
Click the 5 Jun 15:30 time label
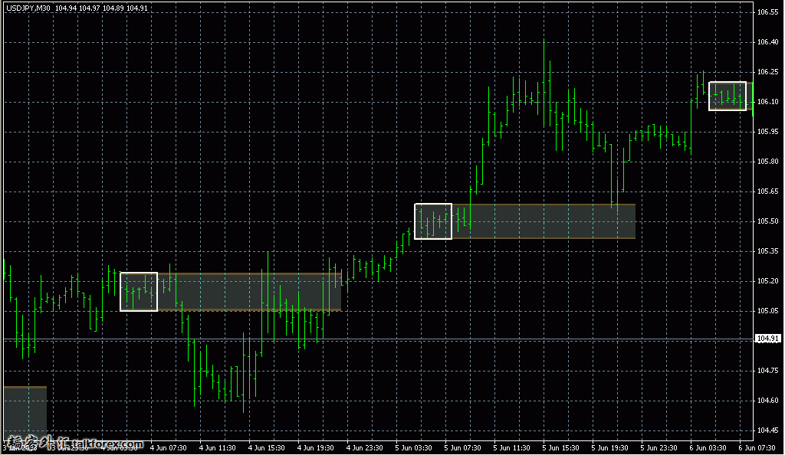click(x=560, y=448)
